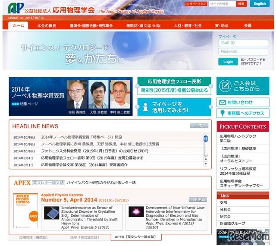Click the Ionoluminescence article thumbnail
This screenshot has width=276, height=246.
point(52,213)
